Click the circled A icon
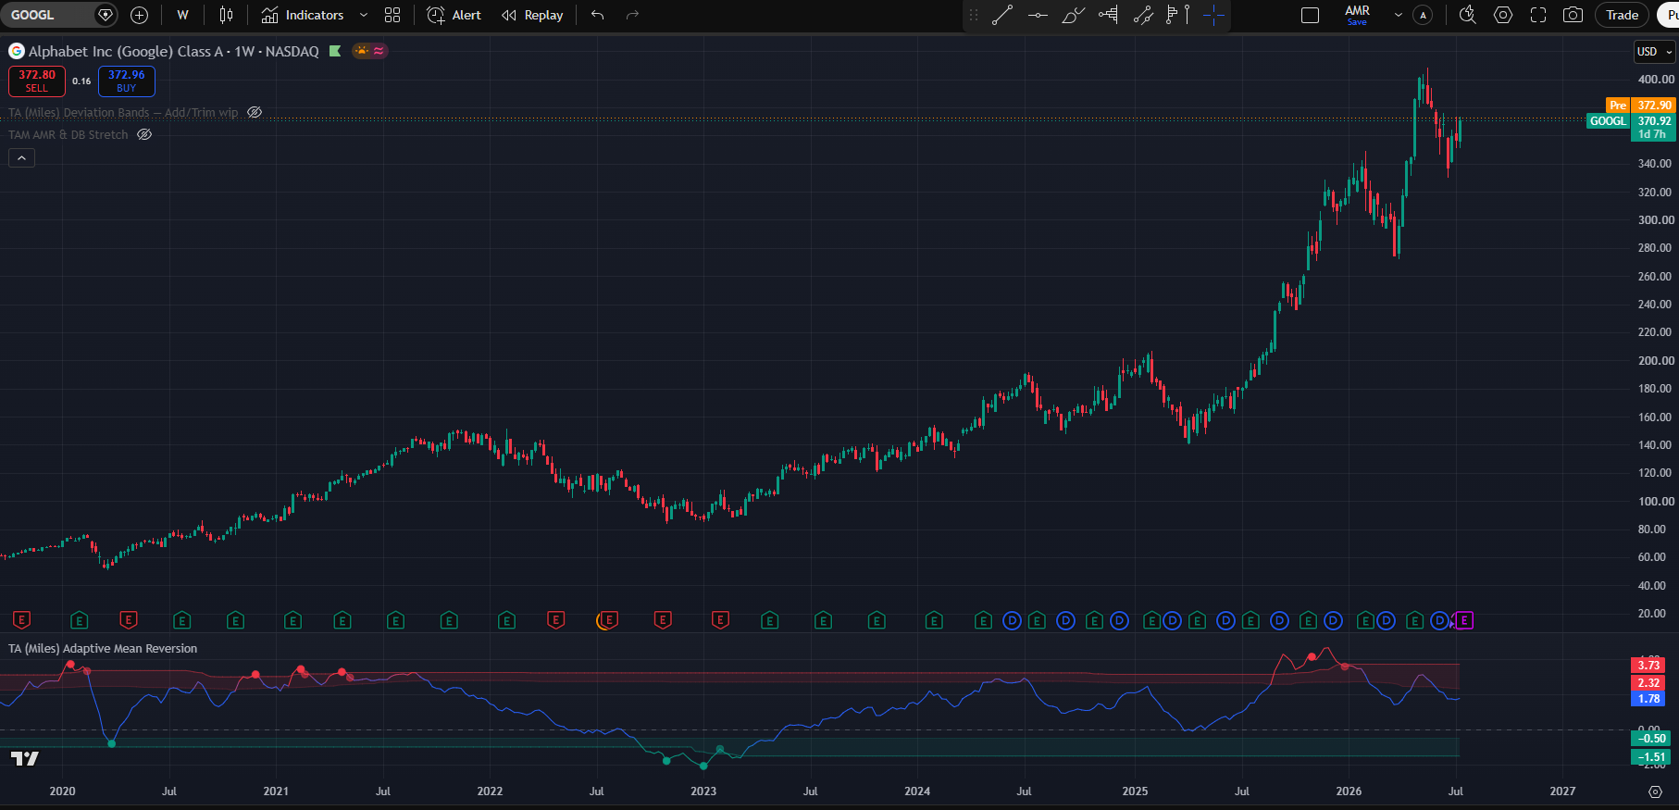 click(1424, 15)
